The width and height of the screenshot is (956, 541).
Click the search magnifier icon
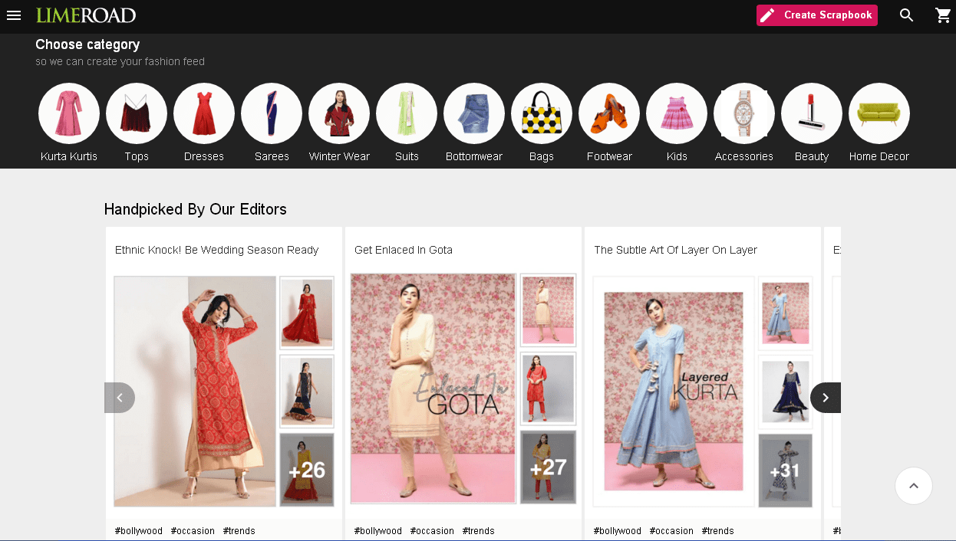coord(907,15)
